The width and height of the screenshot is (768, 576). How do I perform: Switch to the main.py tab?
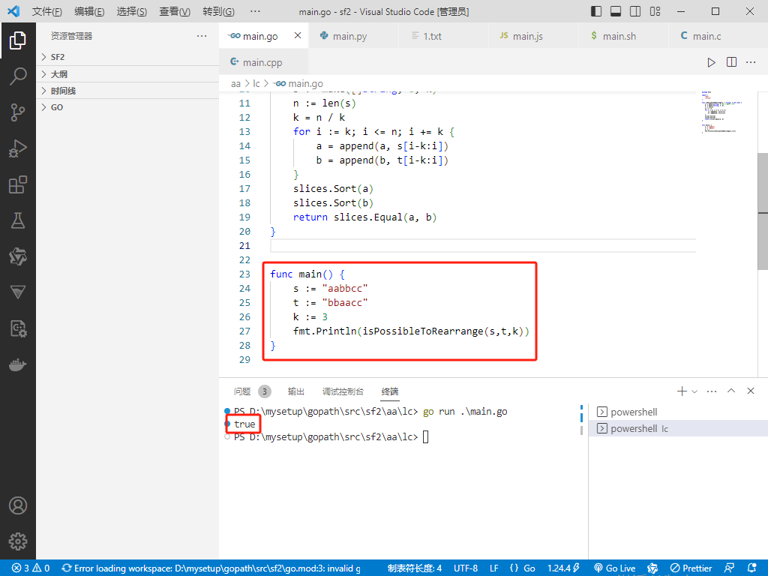pyautogui.click(x=354, y=36)
